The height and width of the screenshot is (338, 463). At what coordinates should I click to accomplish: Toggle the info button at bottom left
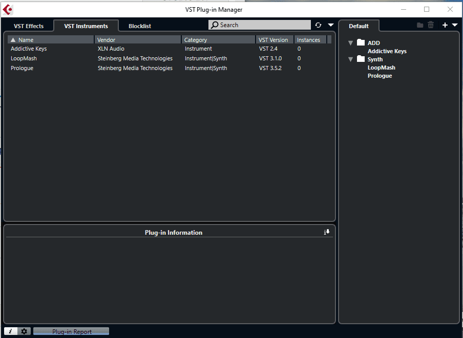click(x=11, y=331)
